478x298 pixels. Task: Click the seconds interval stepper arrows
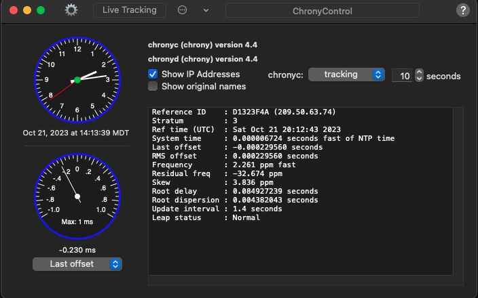[x=419, y=75]
